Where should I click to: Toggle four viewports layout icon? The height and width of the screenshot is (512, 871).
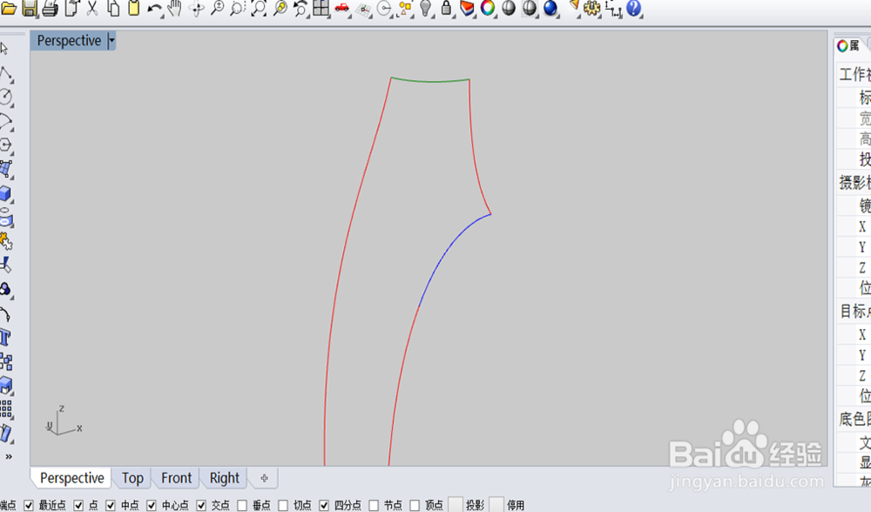click(x=321, y=9)
